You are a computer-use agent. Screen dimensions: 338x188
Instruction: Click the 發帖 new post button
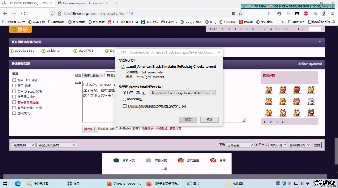(21, 29)
